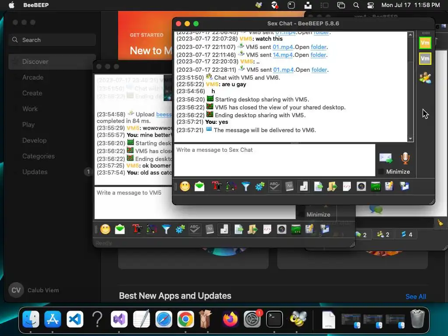Screen dimensions: 448x336
Task: Click the green envelope icon in Sex Chat toolbar
Action: click(x=199, y=186)
